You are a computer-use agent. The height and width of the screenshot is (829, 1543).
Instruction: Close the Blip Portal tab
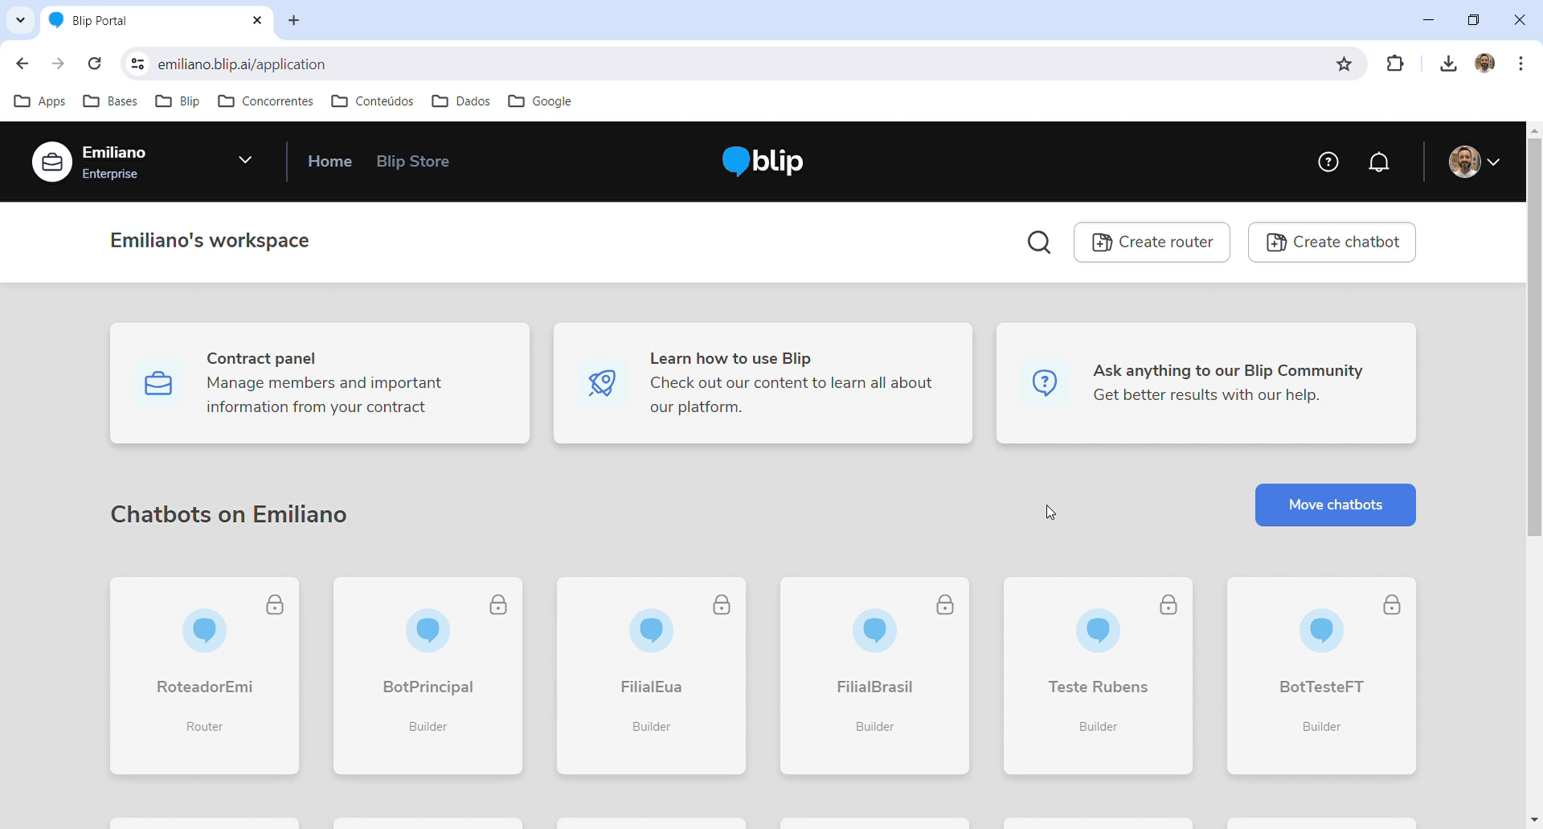[257, 21]
